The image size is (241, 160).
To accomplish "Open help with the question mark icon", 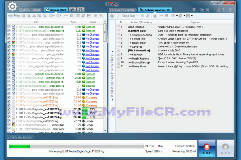I will [230, 10].
